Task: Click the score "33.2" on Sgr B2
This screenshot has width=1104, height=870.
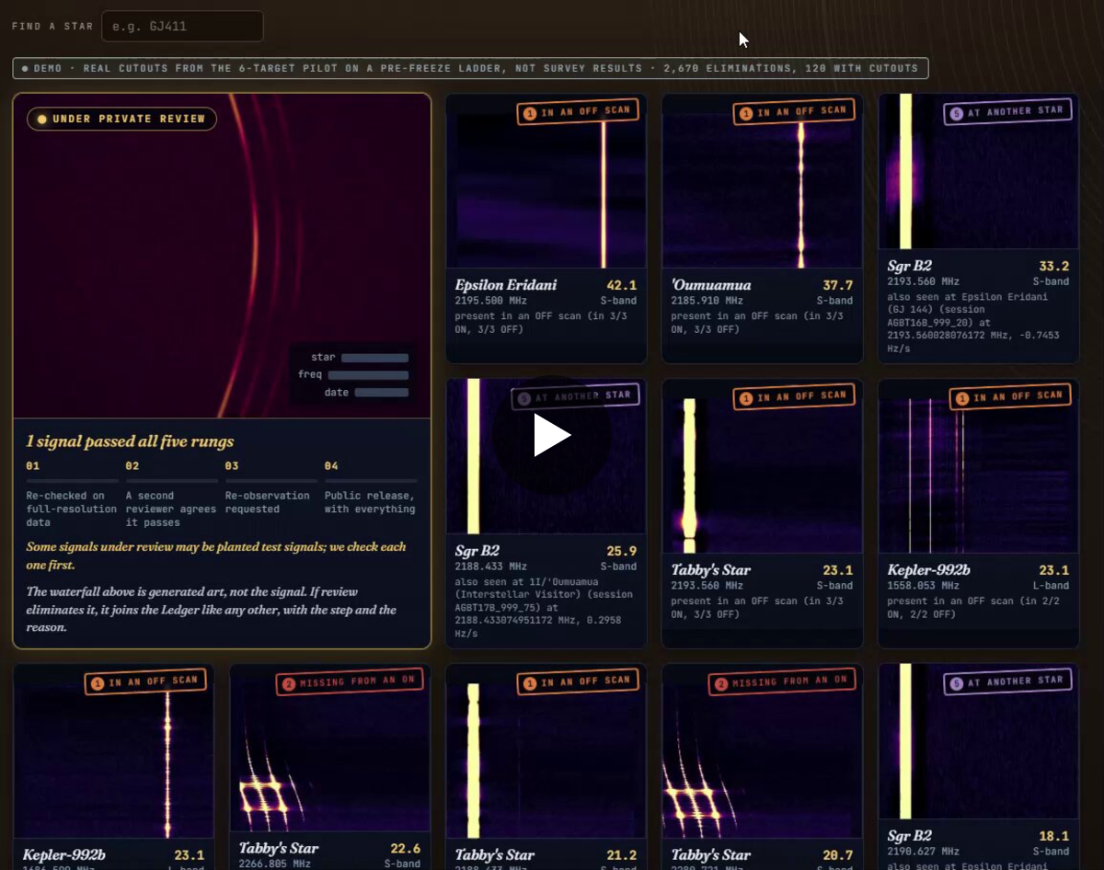Action: click(x=1054, y=267)
